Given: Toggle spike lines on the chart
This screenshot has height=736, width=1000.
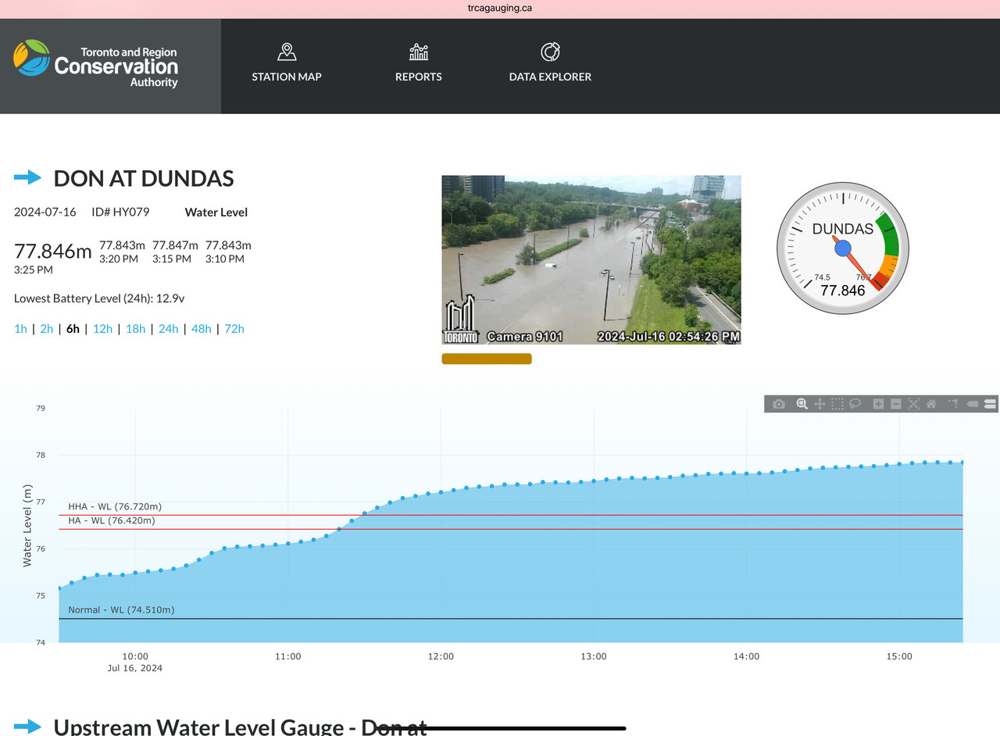Looking at the screenshot, I should coord(953,404).
